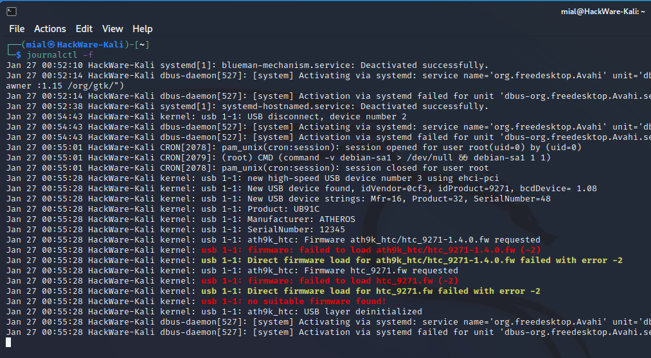
Task: Open the File menu
Action: pos(17,29)
